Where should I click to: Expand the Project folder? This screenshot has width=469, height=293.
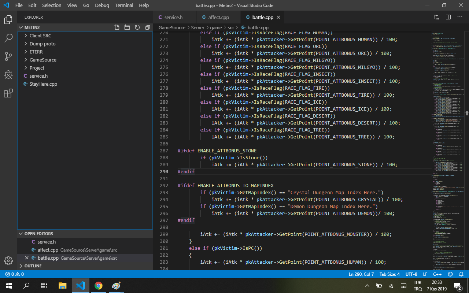tap(37, 68)
